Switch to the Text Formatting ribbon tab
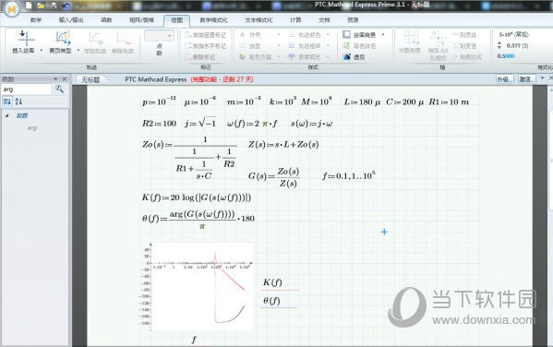Screen dimensions: 553x347 tap(258, 20)
